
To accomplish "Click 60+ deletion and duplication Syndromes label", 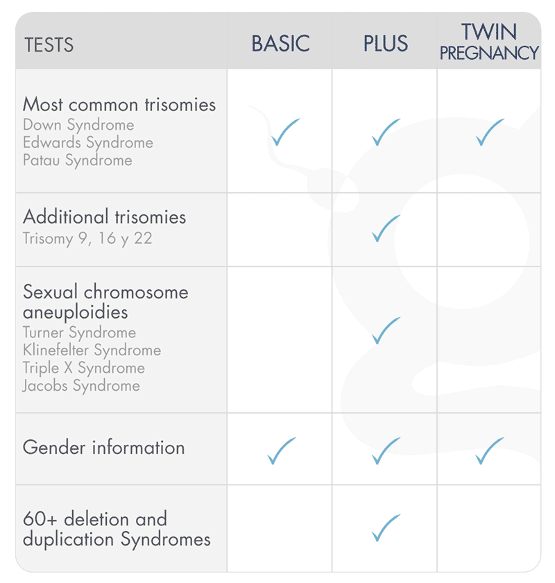I will click(x=117, y=529).
